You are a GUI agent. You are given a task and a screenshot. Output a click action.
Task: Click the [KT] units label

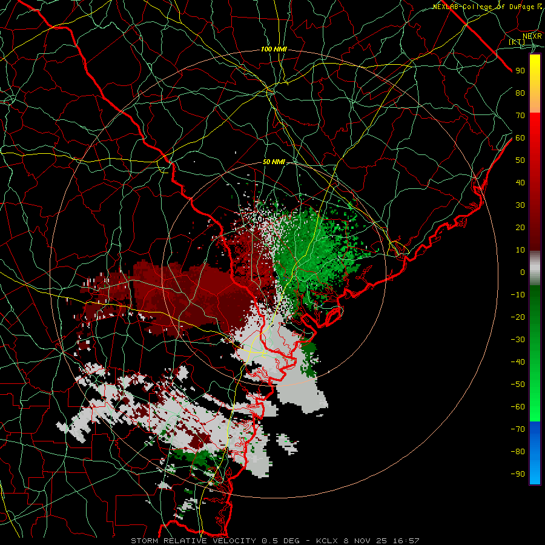click(x=517, y=42)
